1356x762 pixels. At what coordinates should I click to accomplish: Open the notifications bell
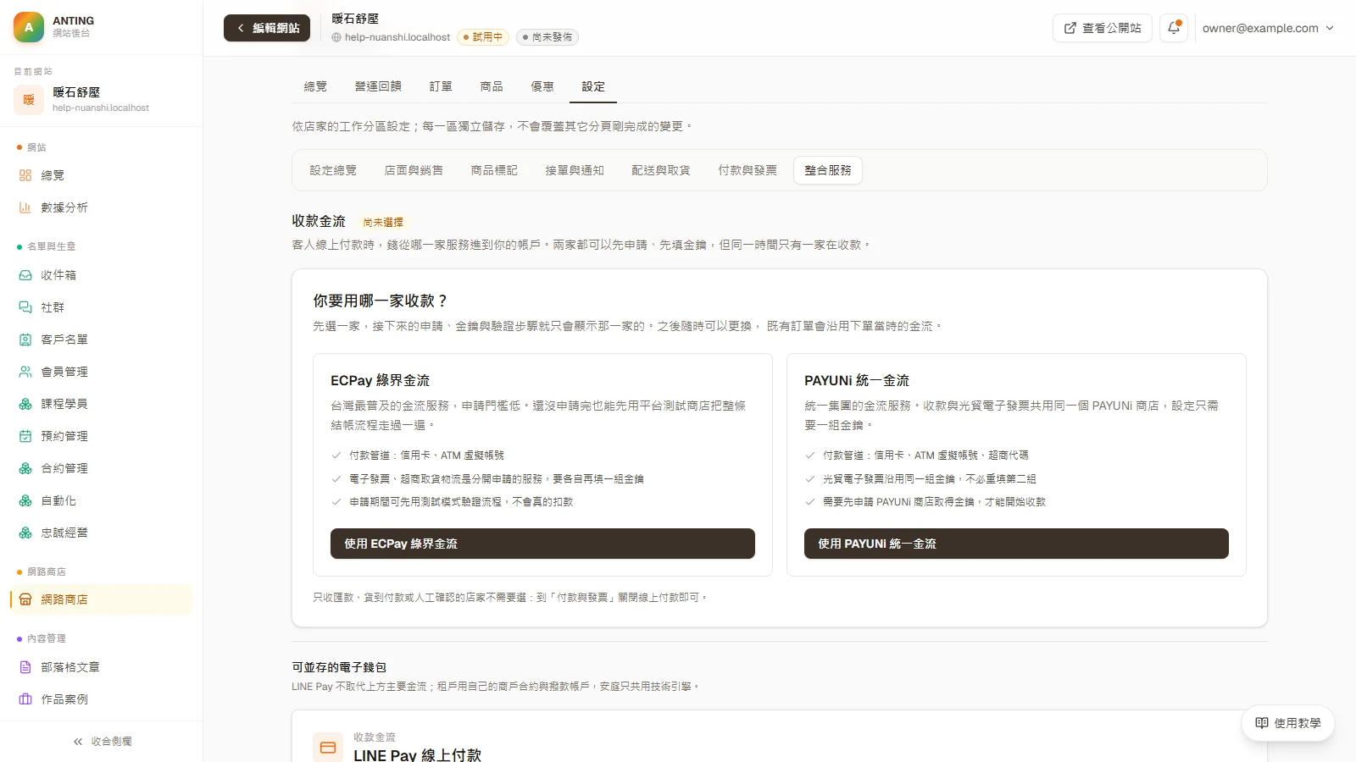coord(1174,28)
